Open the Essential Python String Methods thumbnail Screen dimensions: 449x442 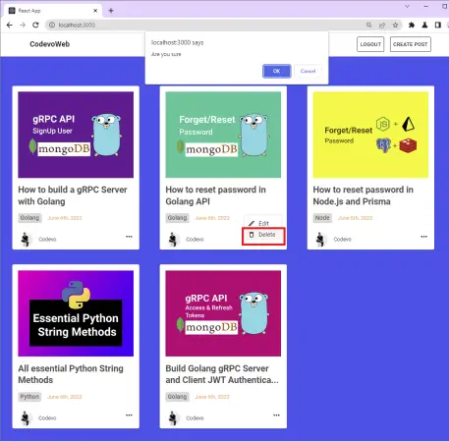(x=76, y=313)
